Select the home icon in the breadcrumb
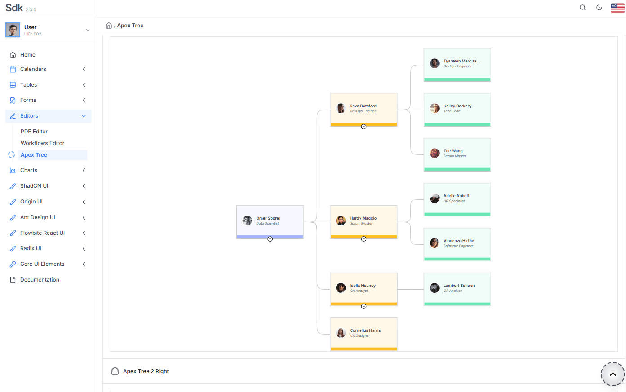The height and width of the screenshot is (392, 626). pyautogui.click(x=109, y=25)
